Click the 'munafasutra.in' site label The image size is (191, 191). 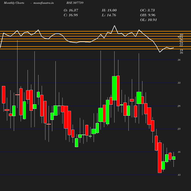pyautogui.click(x=44, y=3)
